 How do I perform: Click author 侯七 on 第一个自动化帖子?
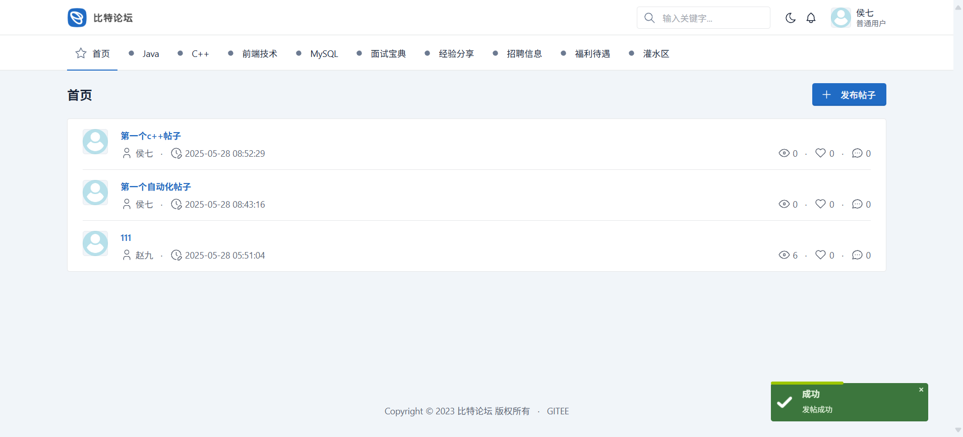pos(144,204)
